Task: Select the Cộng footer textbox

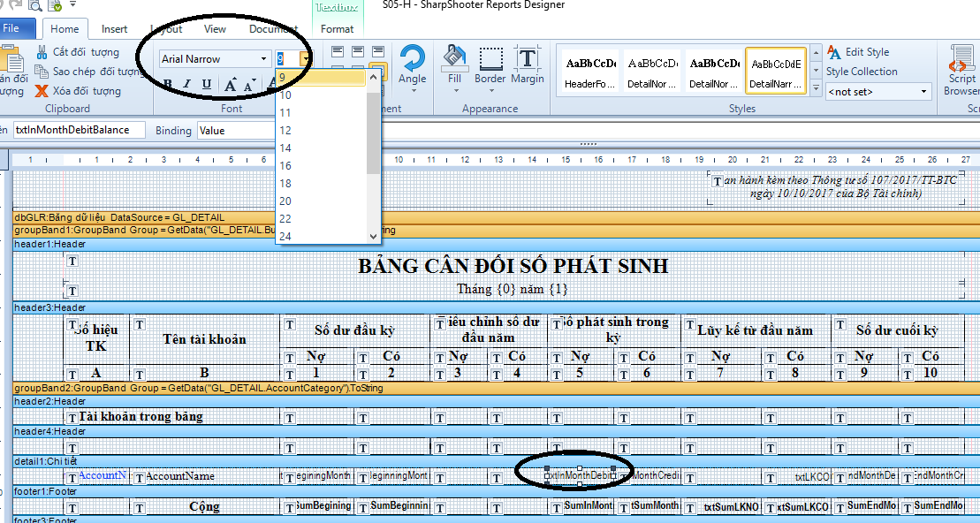Action: click(205, 506)
